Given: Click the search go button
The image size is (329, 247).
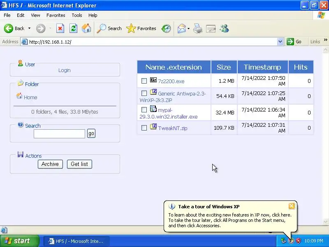Looking at the screenshot, I should coord(91,133).
